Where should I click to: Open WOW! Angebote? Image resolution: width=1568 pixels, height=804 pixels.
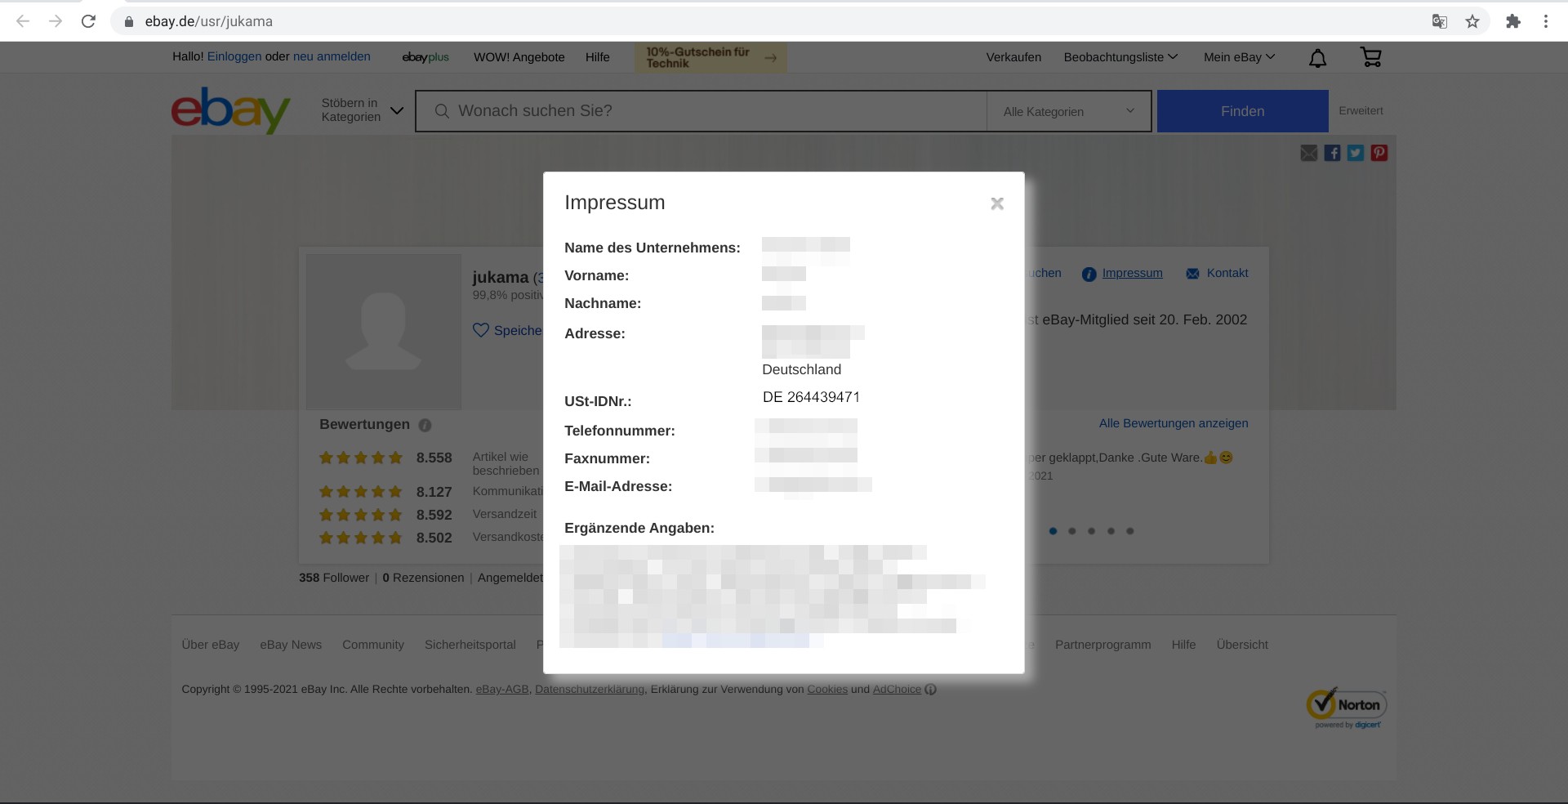pos(519,57)
